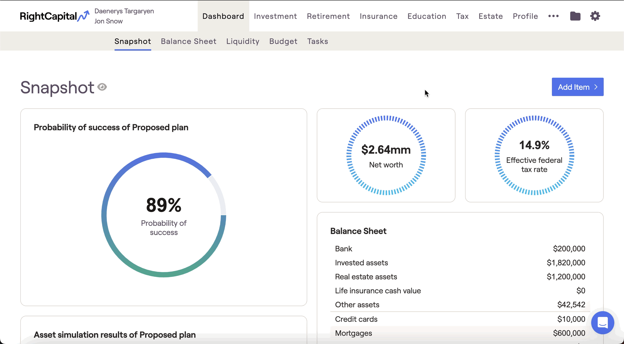Open the three-dots more menu
Viewport: 624px width, 344px height.
tap(553, 16)
